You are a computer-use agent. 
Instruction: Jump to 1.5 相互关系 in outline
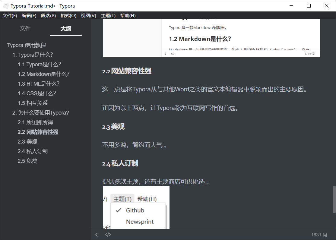click(x=33, y=103)
